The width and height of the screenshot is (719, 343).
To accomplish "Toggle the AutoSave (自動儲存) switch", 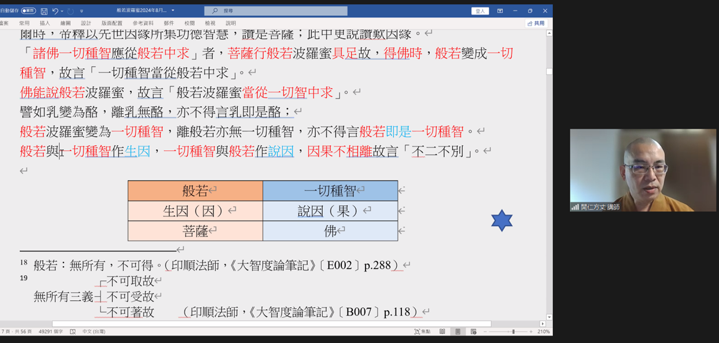I will tap(28, 11).
